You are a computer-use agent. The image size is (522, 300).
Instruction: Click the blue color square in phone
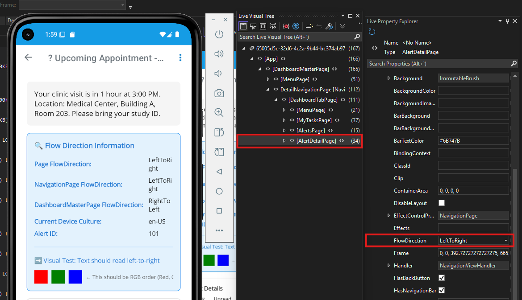point(75,277)
